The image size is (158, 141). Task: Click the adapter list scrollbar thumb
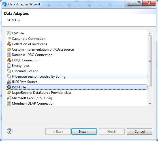tap(150, 61)
